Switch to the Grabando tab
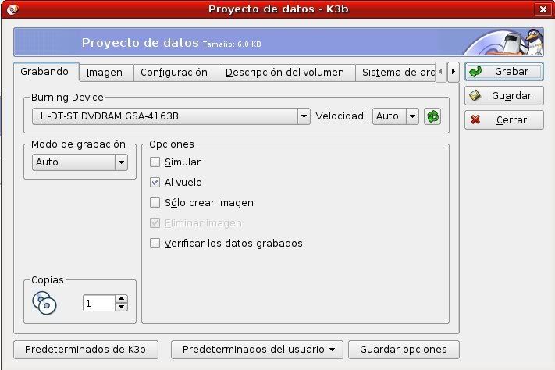555x370 pixels. point(44,72)
